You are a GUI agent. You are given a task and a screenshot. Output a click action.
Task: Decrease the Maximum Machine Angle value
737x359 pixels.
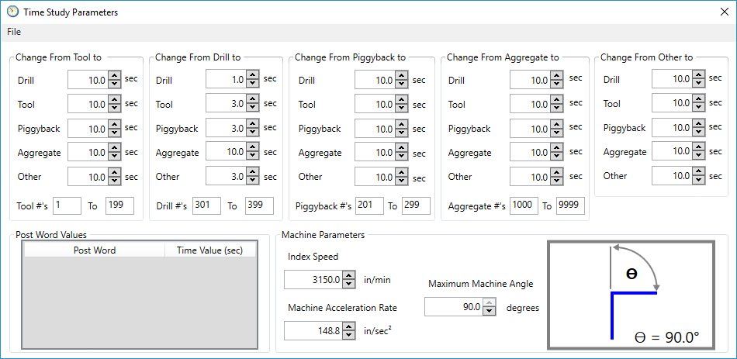489,312
